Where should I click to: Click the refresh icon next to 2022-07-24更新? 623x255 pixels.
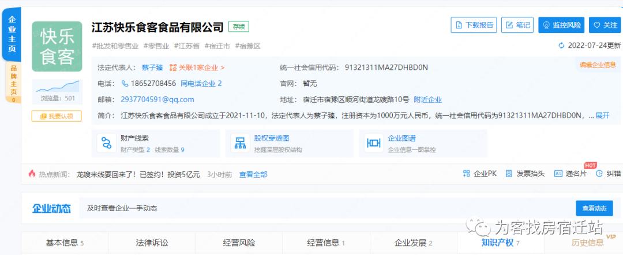[561, 46]
